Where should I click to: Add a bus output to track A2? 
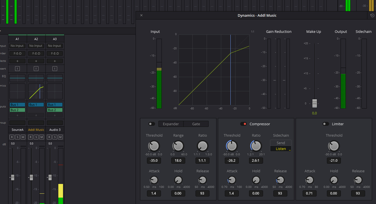(36, 115)
